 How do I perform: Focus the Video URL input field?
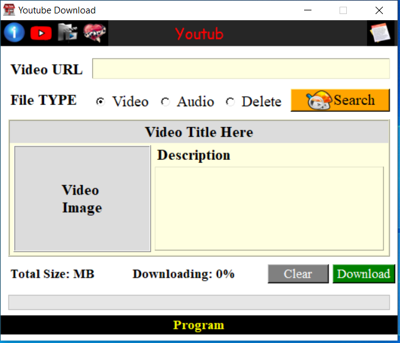241,68
